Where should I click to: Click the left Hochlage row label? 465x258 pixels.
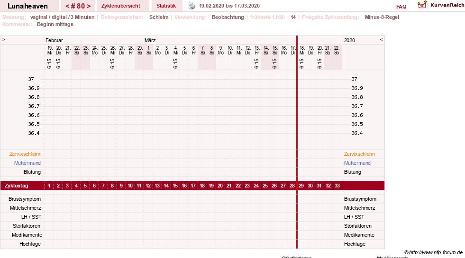pos(30,244)
